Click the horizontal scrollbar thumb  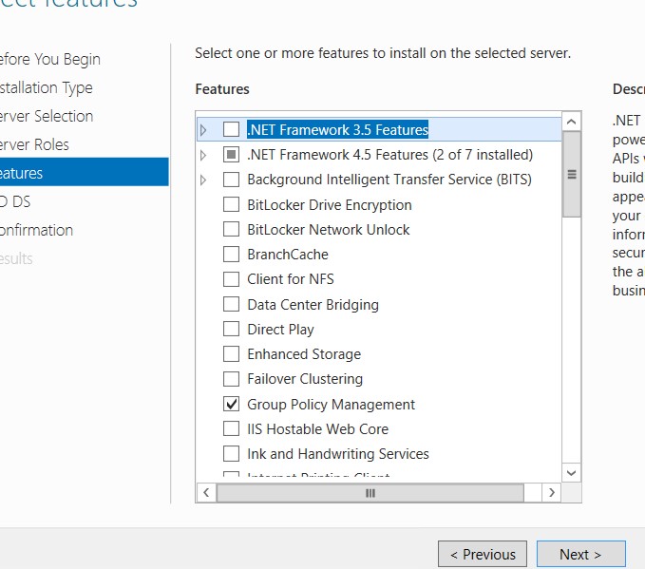[x=370, y=493]
